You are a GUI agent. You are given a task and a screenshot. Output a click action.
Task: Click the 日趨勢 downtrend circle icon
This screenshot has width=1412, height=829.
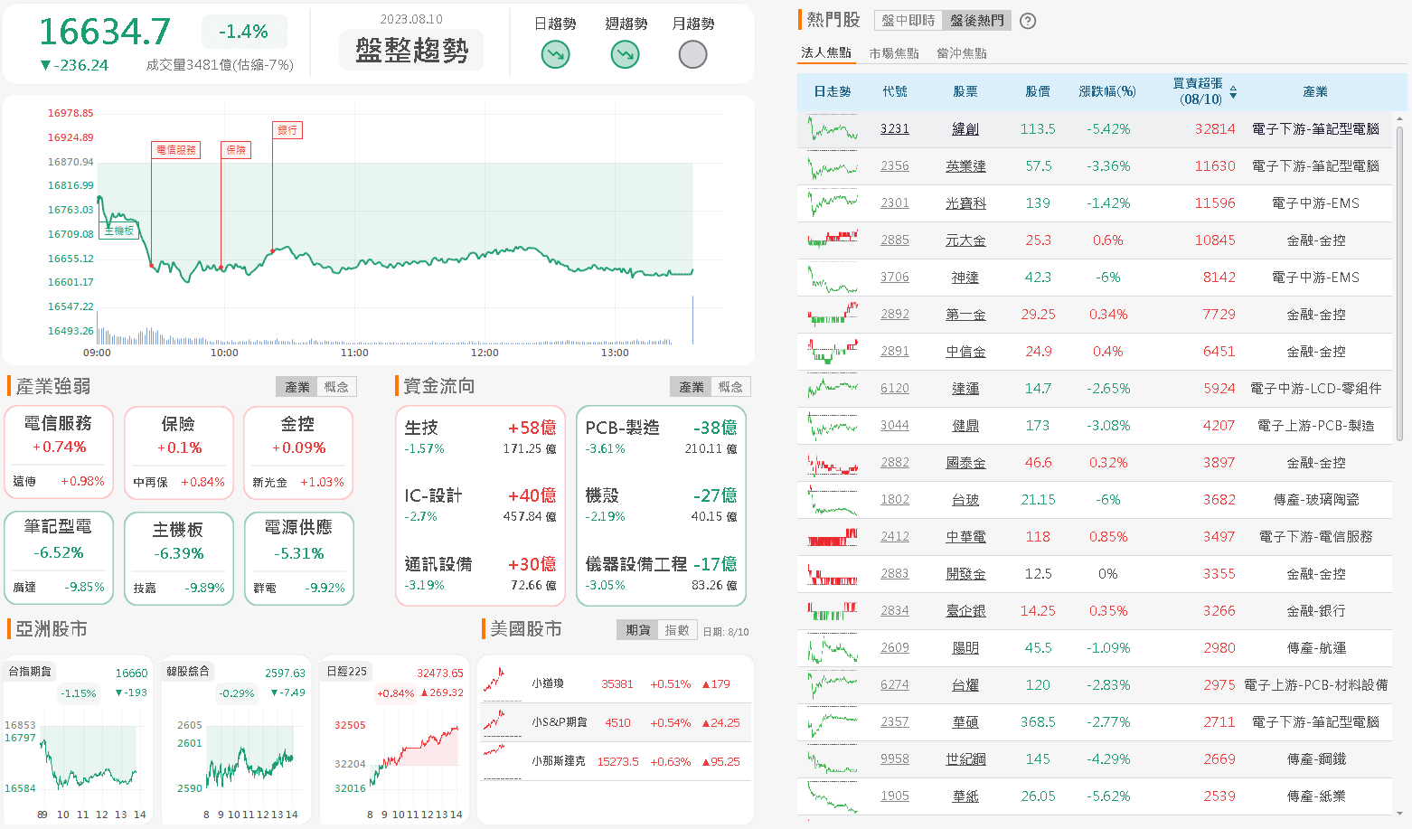point(554,54)
